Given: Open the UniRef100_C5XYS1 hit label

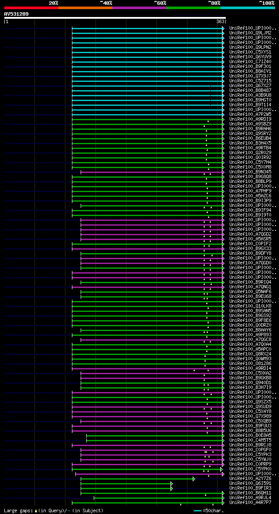Looking at the screenshot, I should click(250, 52).
